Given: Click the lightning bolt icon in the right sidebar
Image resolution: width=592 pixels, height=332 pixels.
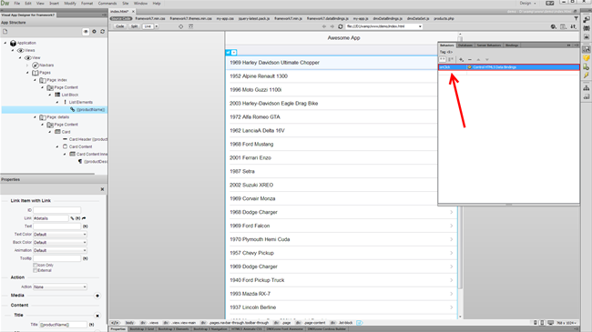Looking at the screenshot, I should coord(587,75).
